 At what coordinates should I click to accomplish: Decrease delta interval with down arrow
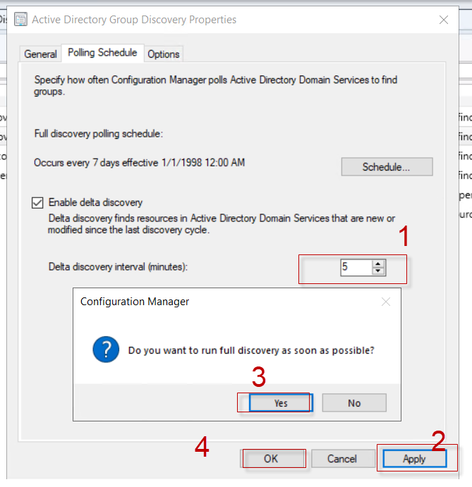pyautogui.click(x=378, y=271)
